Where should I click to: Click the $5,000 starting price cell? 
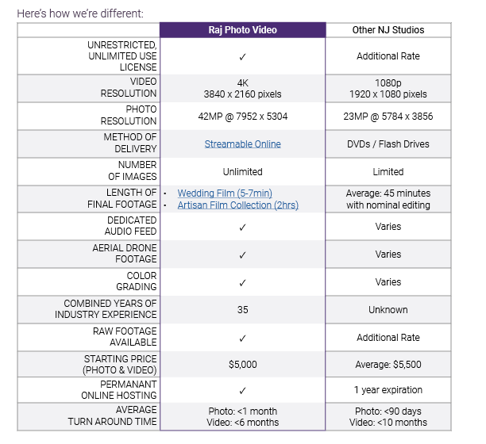click(242, 365)
